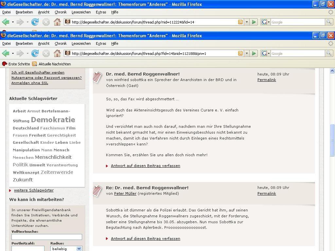
Task: Go back using the front window's green Back arrow
Action: point(6,53)
